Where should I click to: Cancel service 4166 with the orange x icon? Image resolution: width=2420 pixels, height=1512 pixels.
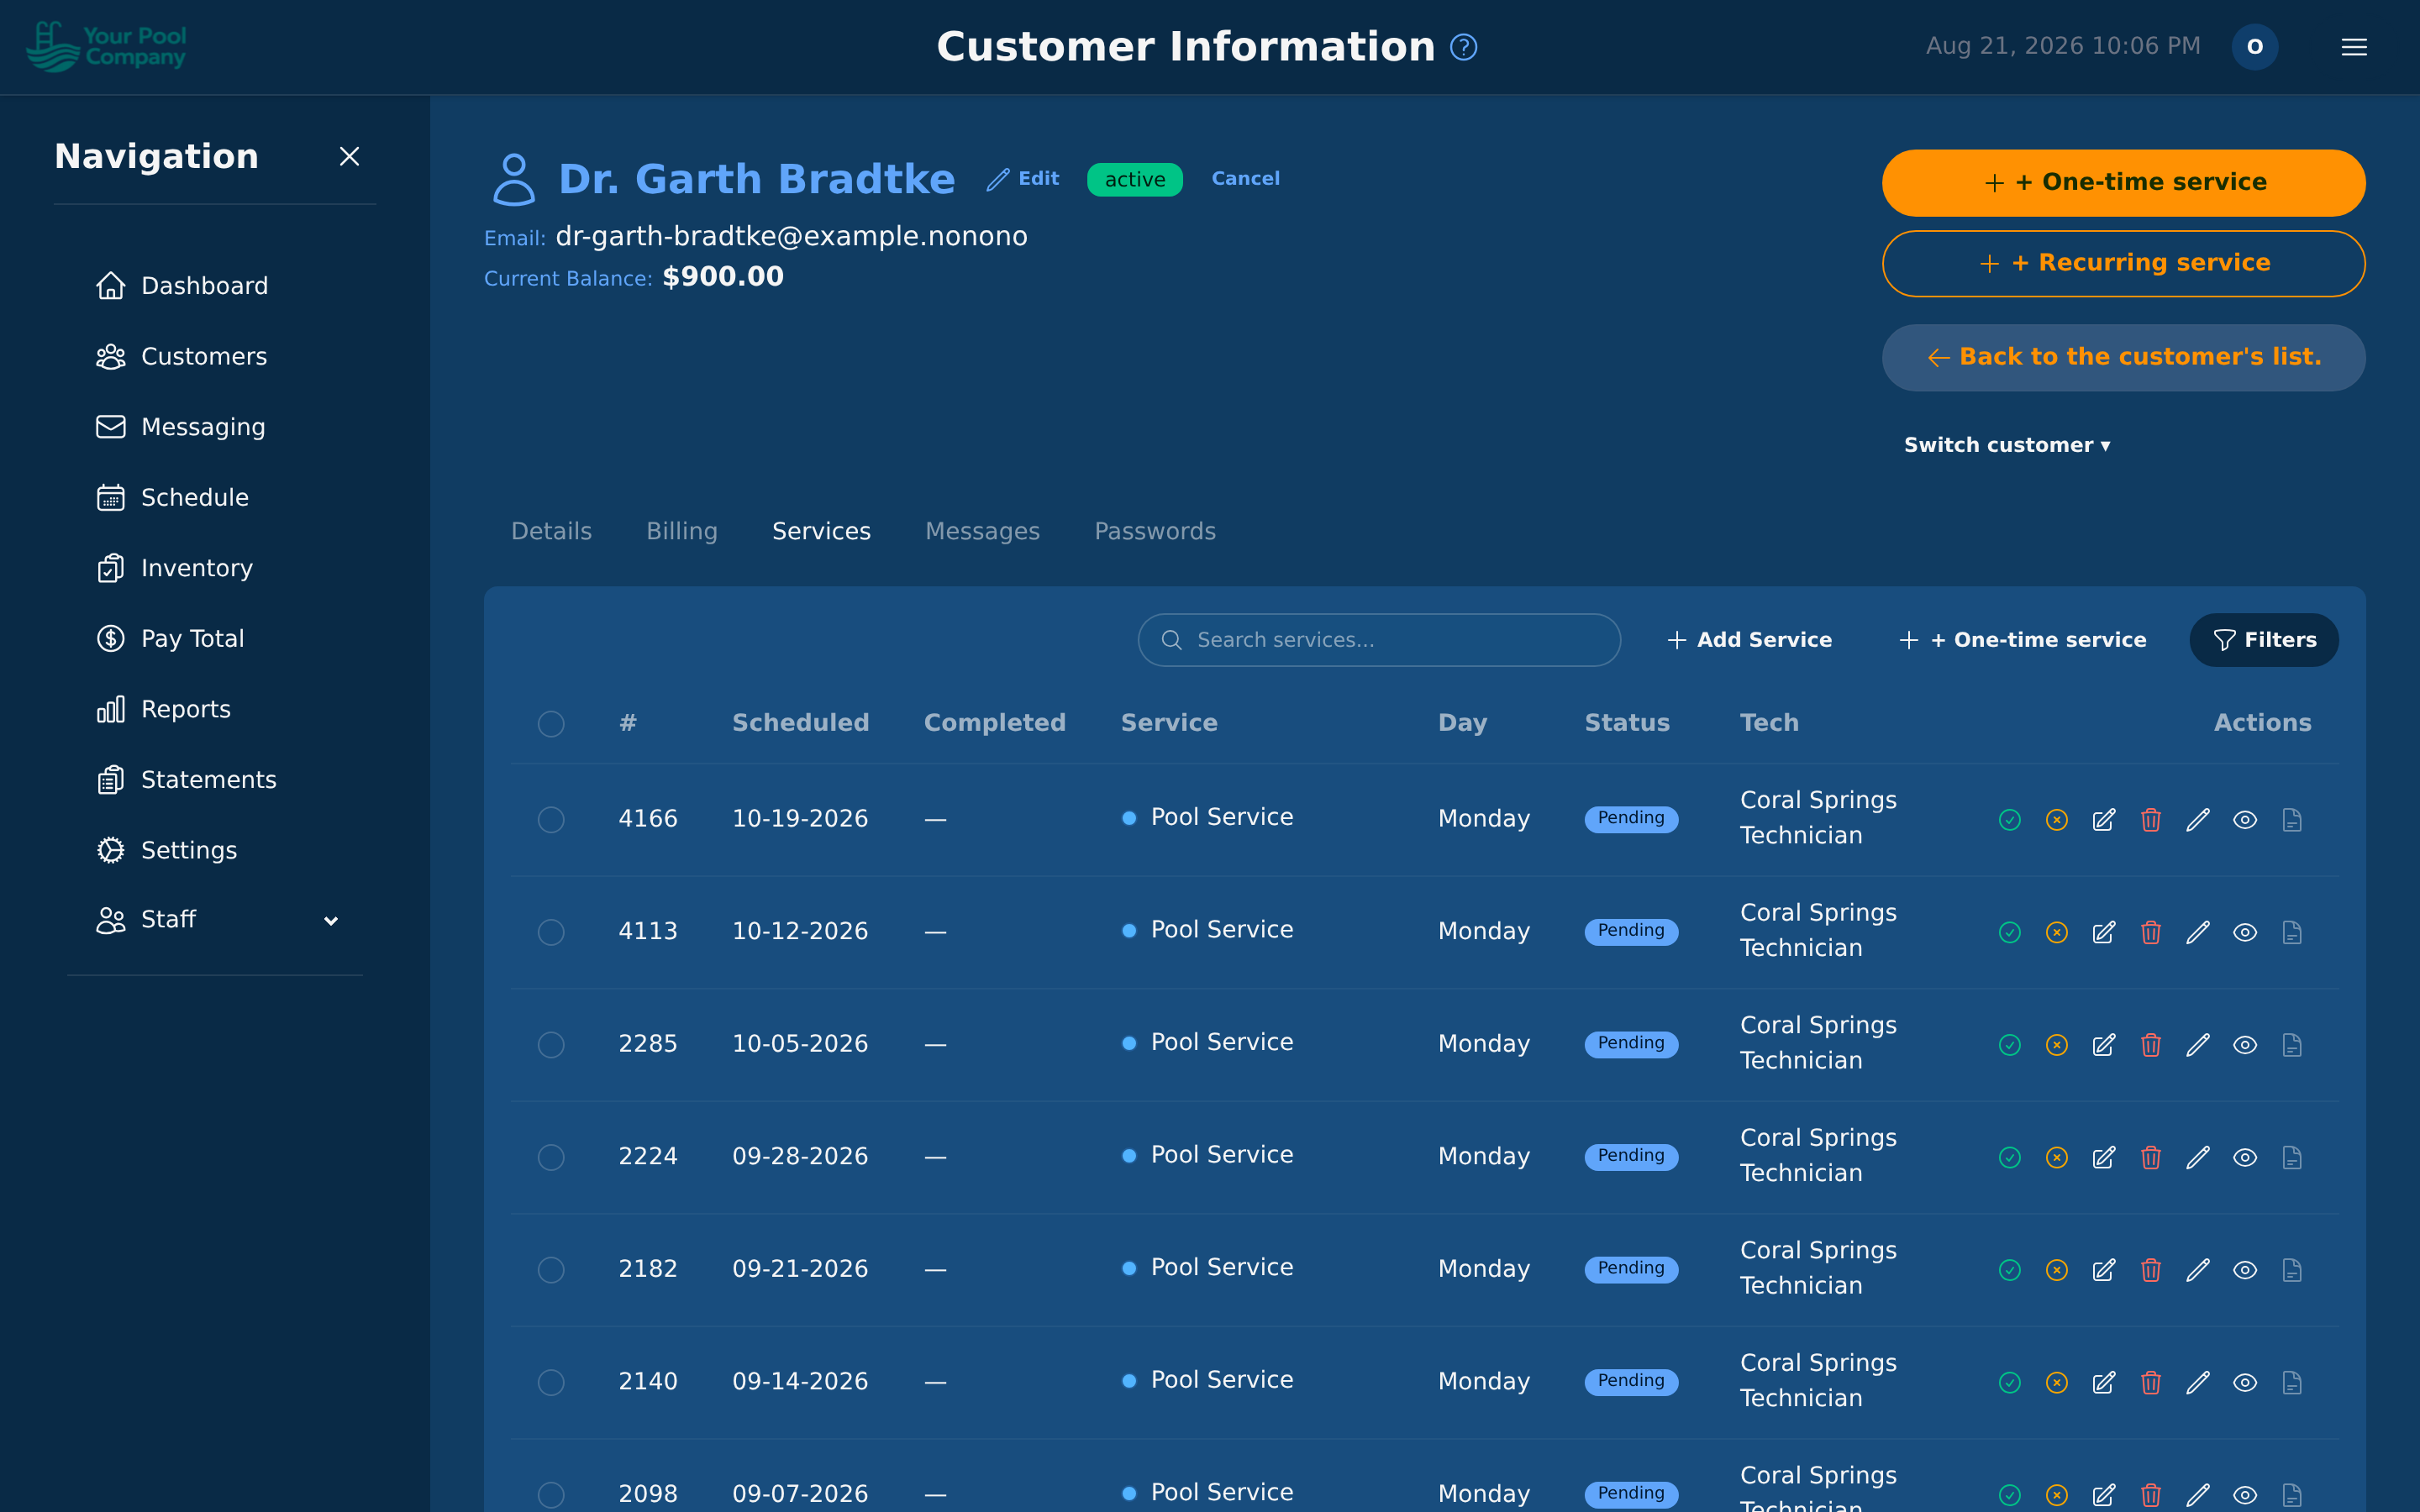[x=2056, y=820]
